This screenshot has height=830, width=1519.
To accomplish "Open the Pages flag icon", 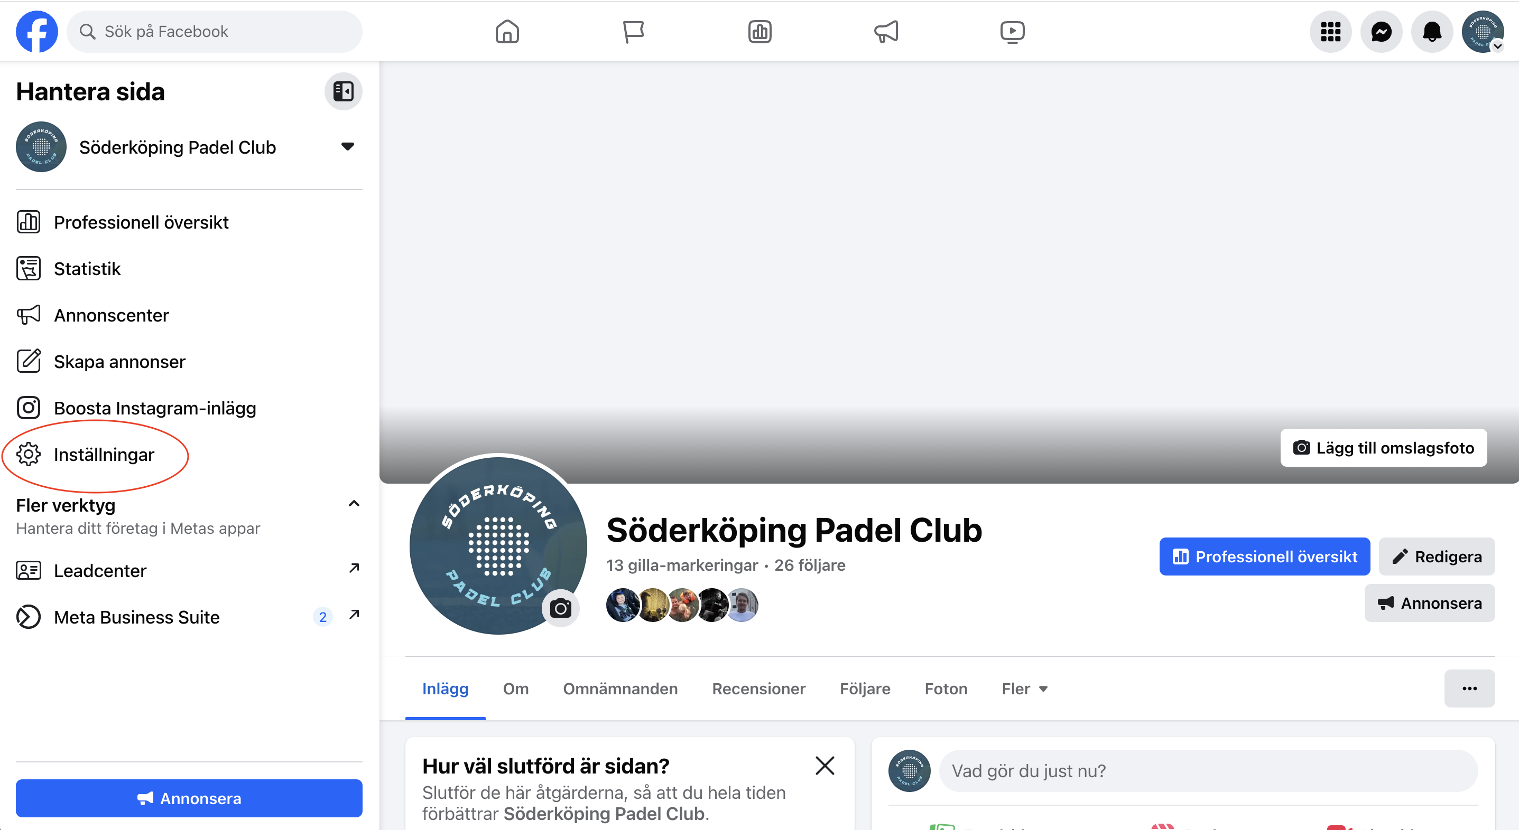I will 633,32.
